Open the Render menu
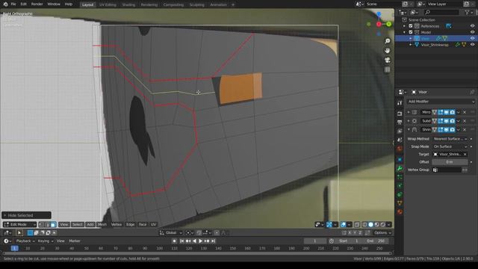 pyautogui.click(x=37, y=4)
